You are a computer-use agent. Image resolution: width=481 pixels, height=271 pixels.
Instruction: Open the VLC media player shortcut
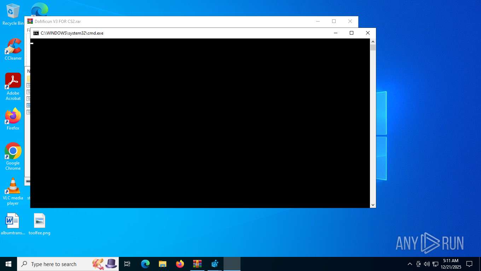coord(13,192)
